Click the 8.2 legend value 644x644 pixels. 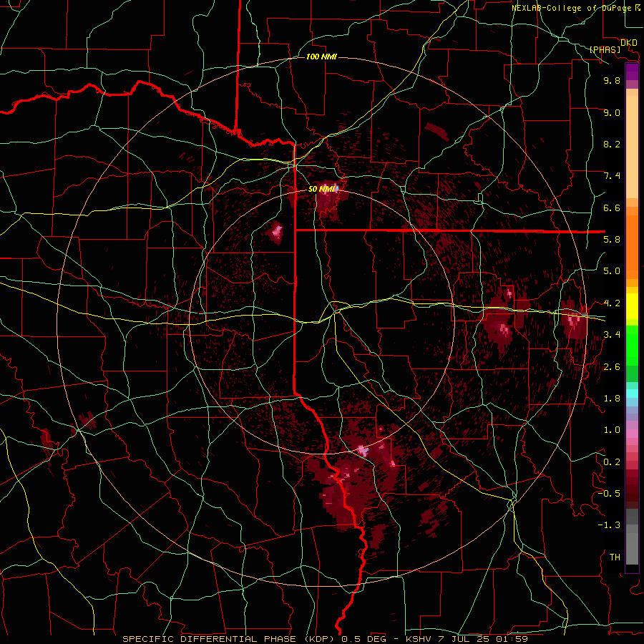612,144
